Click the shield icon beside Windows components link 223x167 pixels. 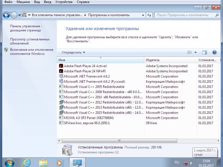(6, 50)
